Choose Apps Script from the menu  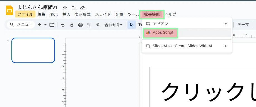(x=187, y=33)
